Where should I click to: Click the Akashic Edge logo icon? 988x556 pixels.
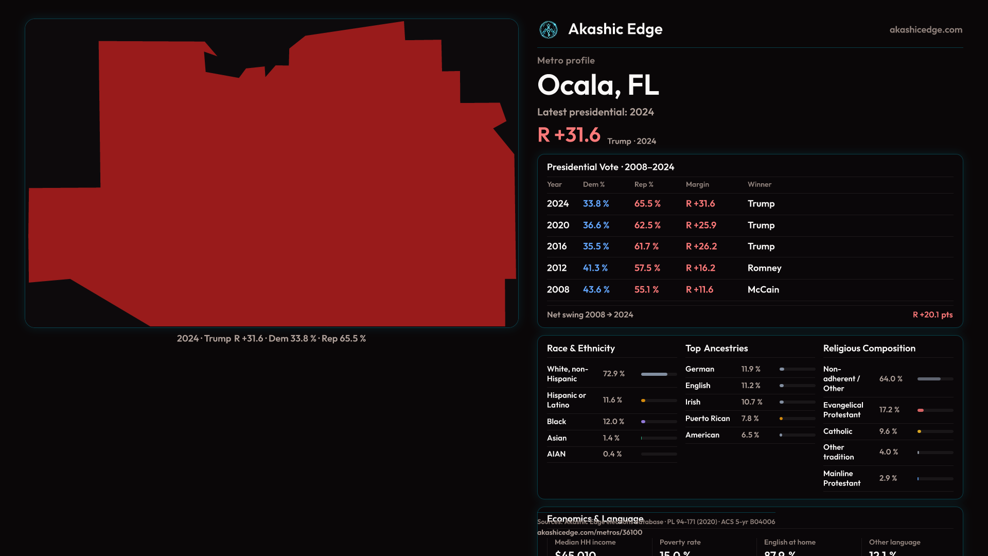548,30
